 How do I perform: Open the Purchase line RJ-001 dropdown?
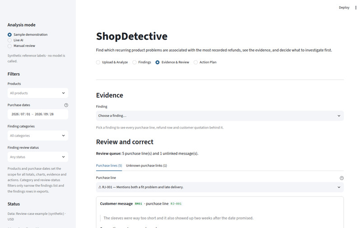coord(219,187)
